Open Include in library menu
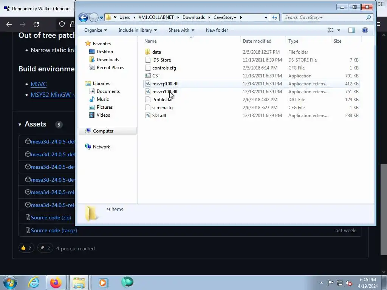The height and width of the screenshot is (290, 387). pyautogui.click(x=138, y=30)
